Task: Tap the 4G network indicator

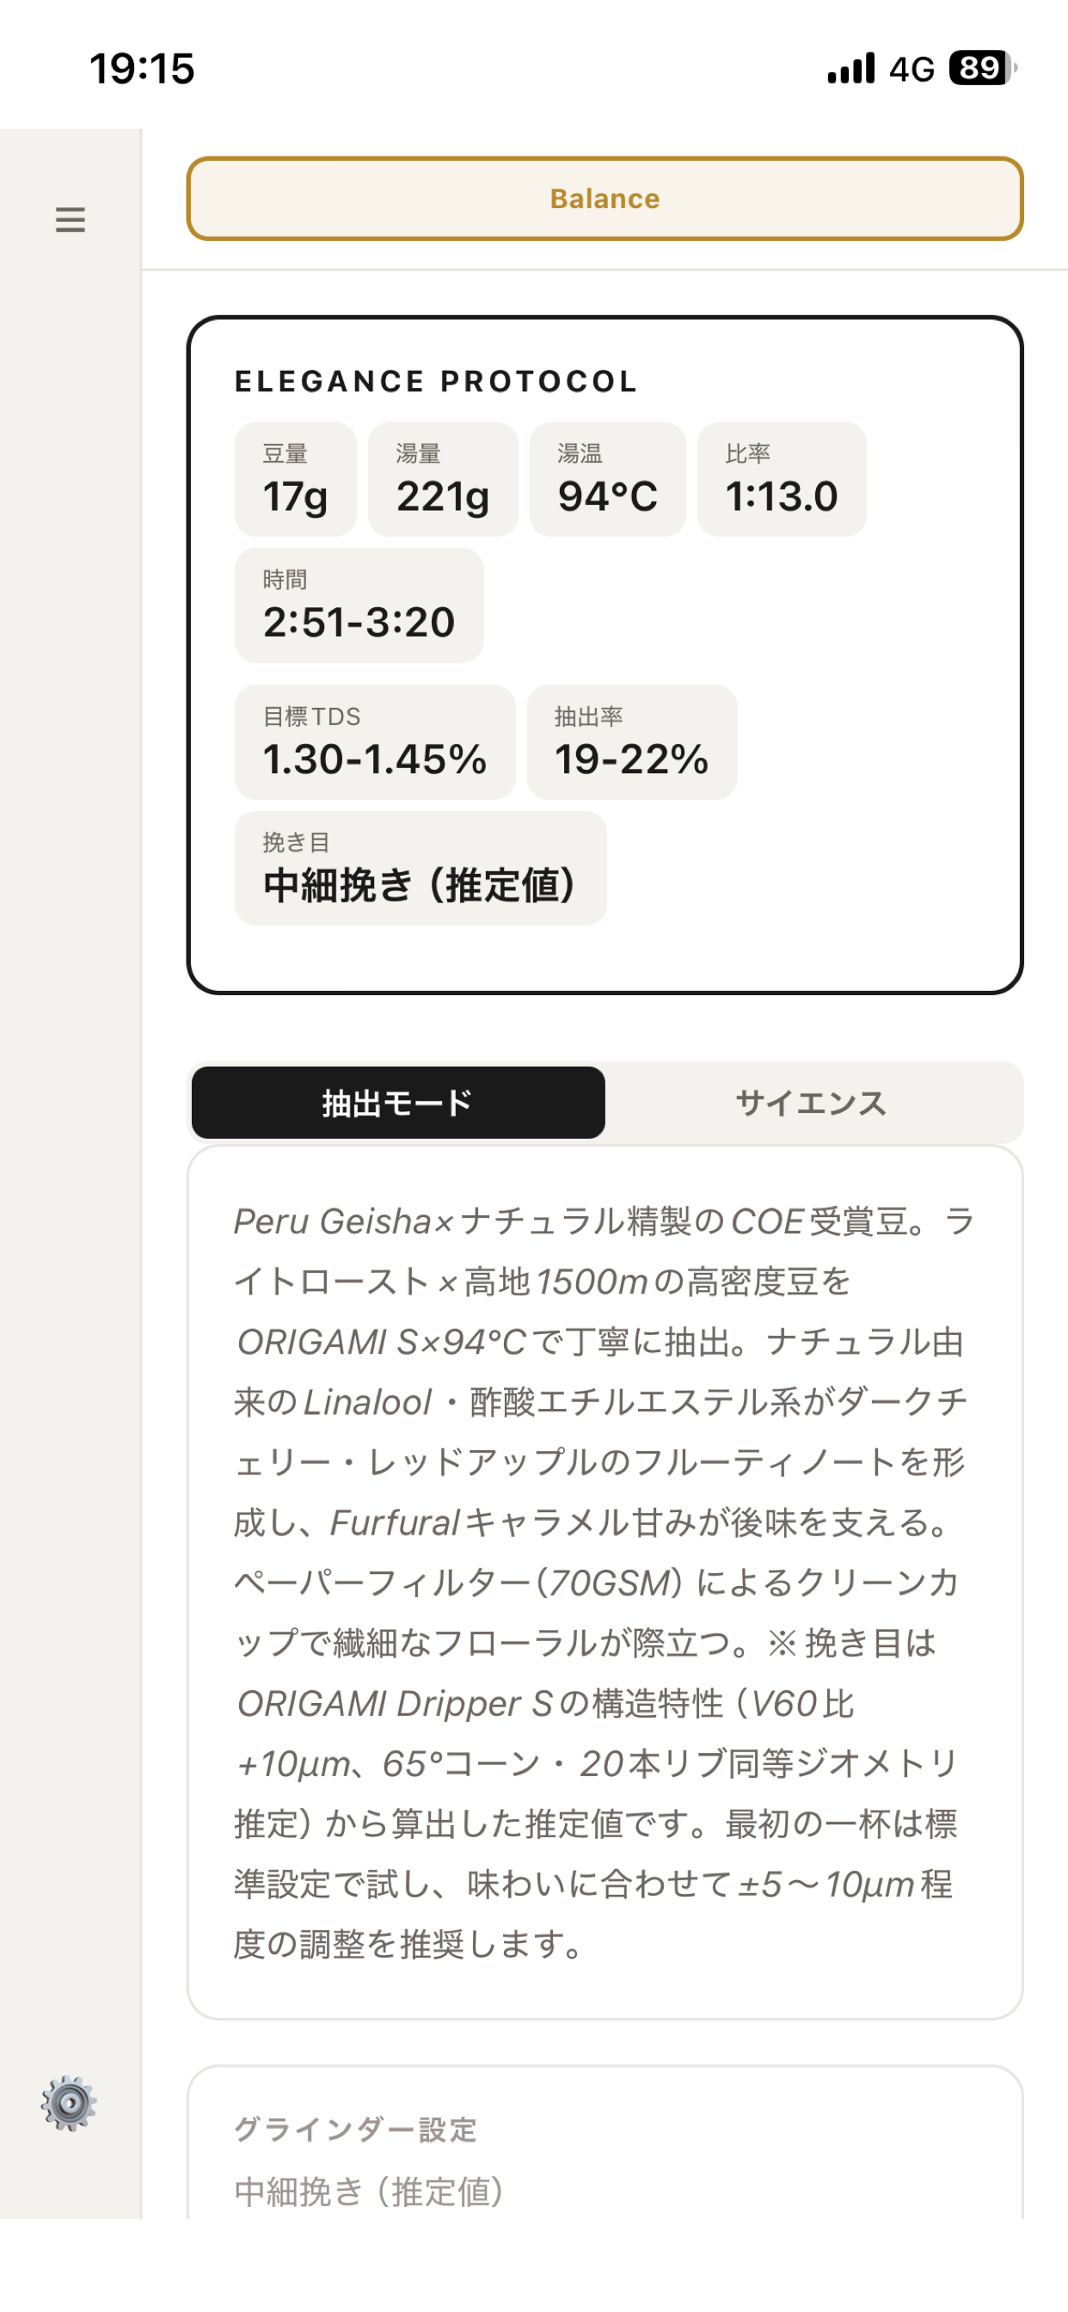Action: (x=911, y=69)
